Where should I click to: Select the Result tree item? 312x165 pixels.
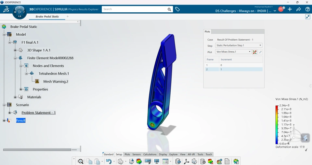tap(21, 121)
